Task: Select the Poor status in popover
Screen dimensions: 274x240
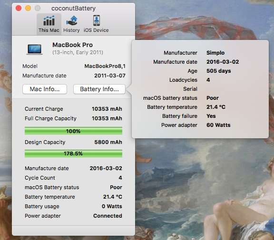Action: pos(213,98)
